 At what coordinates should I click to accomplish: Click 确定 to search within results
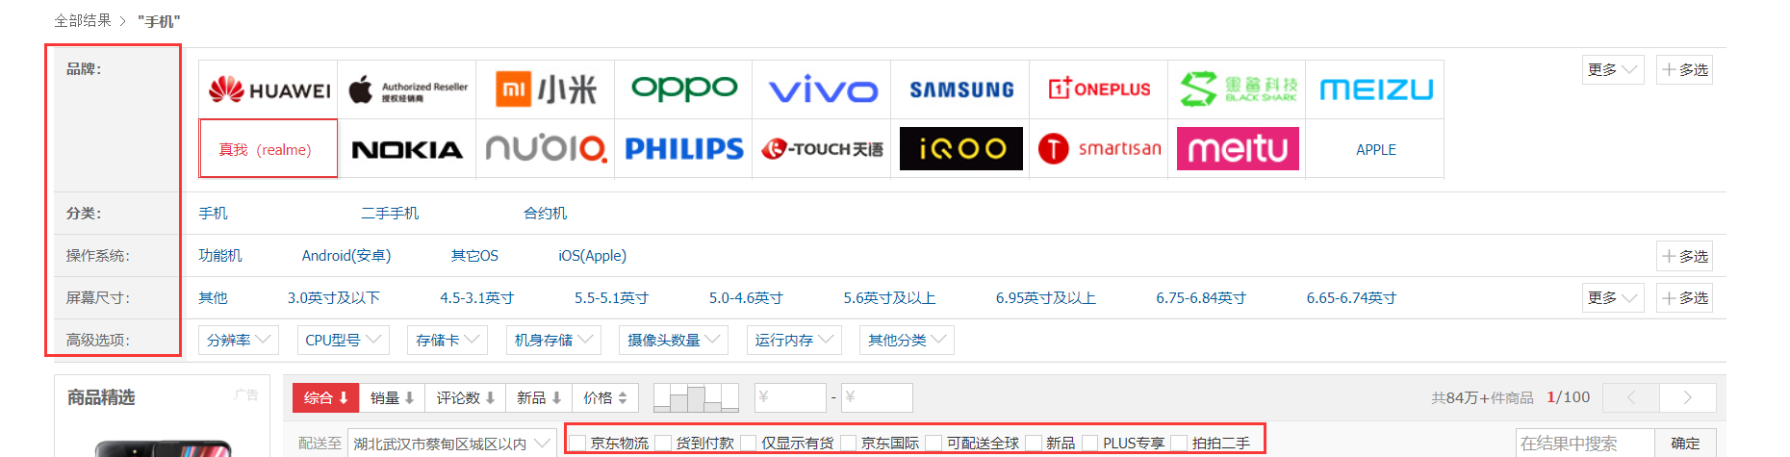pyautogui.click(x=1685, y=443)
